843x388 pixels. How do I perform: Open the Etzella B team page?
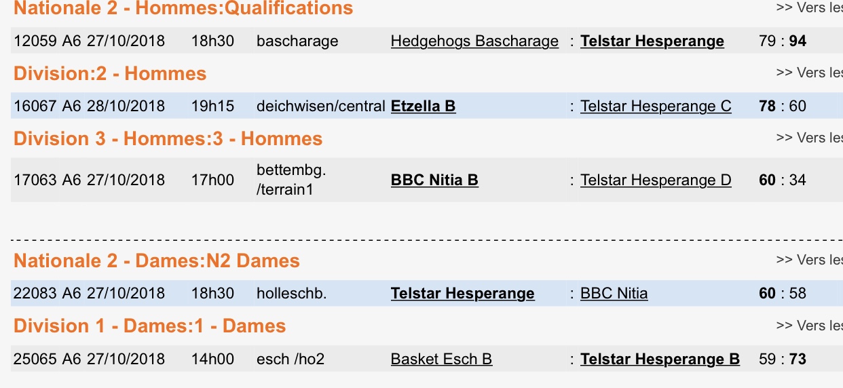(x=423, y=106)
